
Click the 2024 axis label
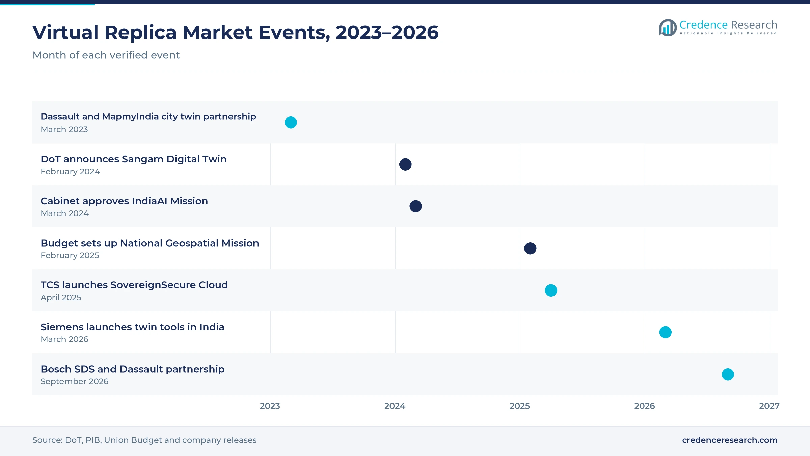point(395,406)
